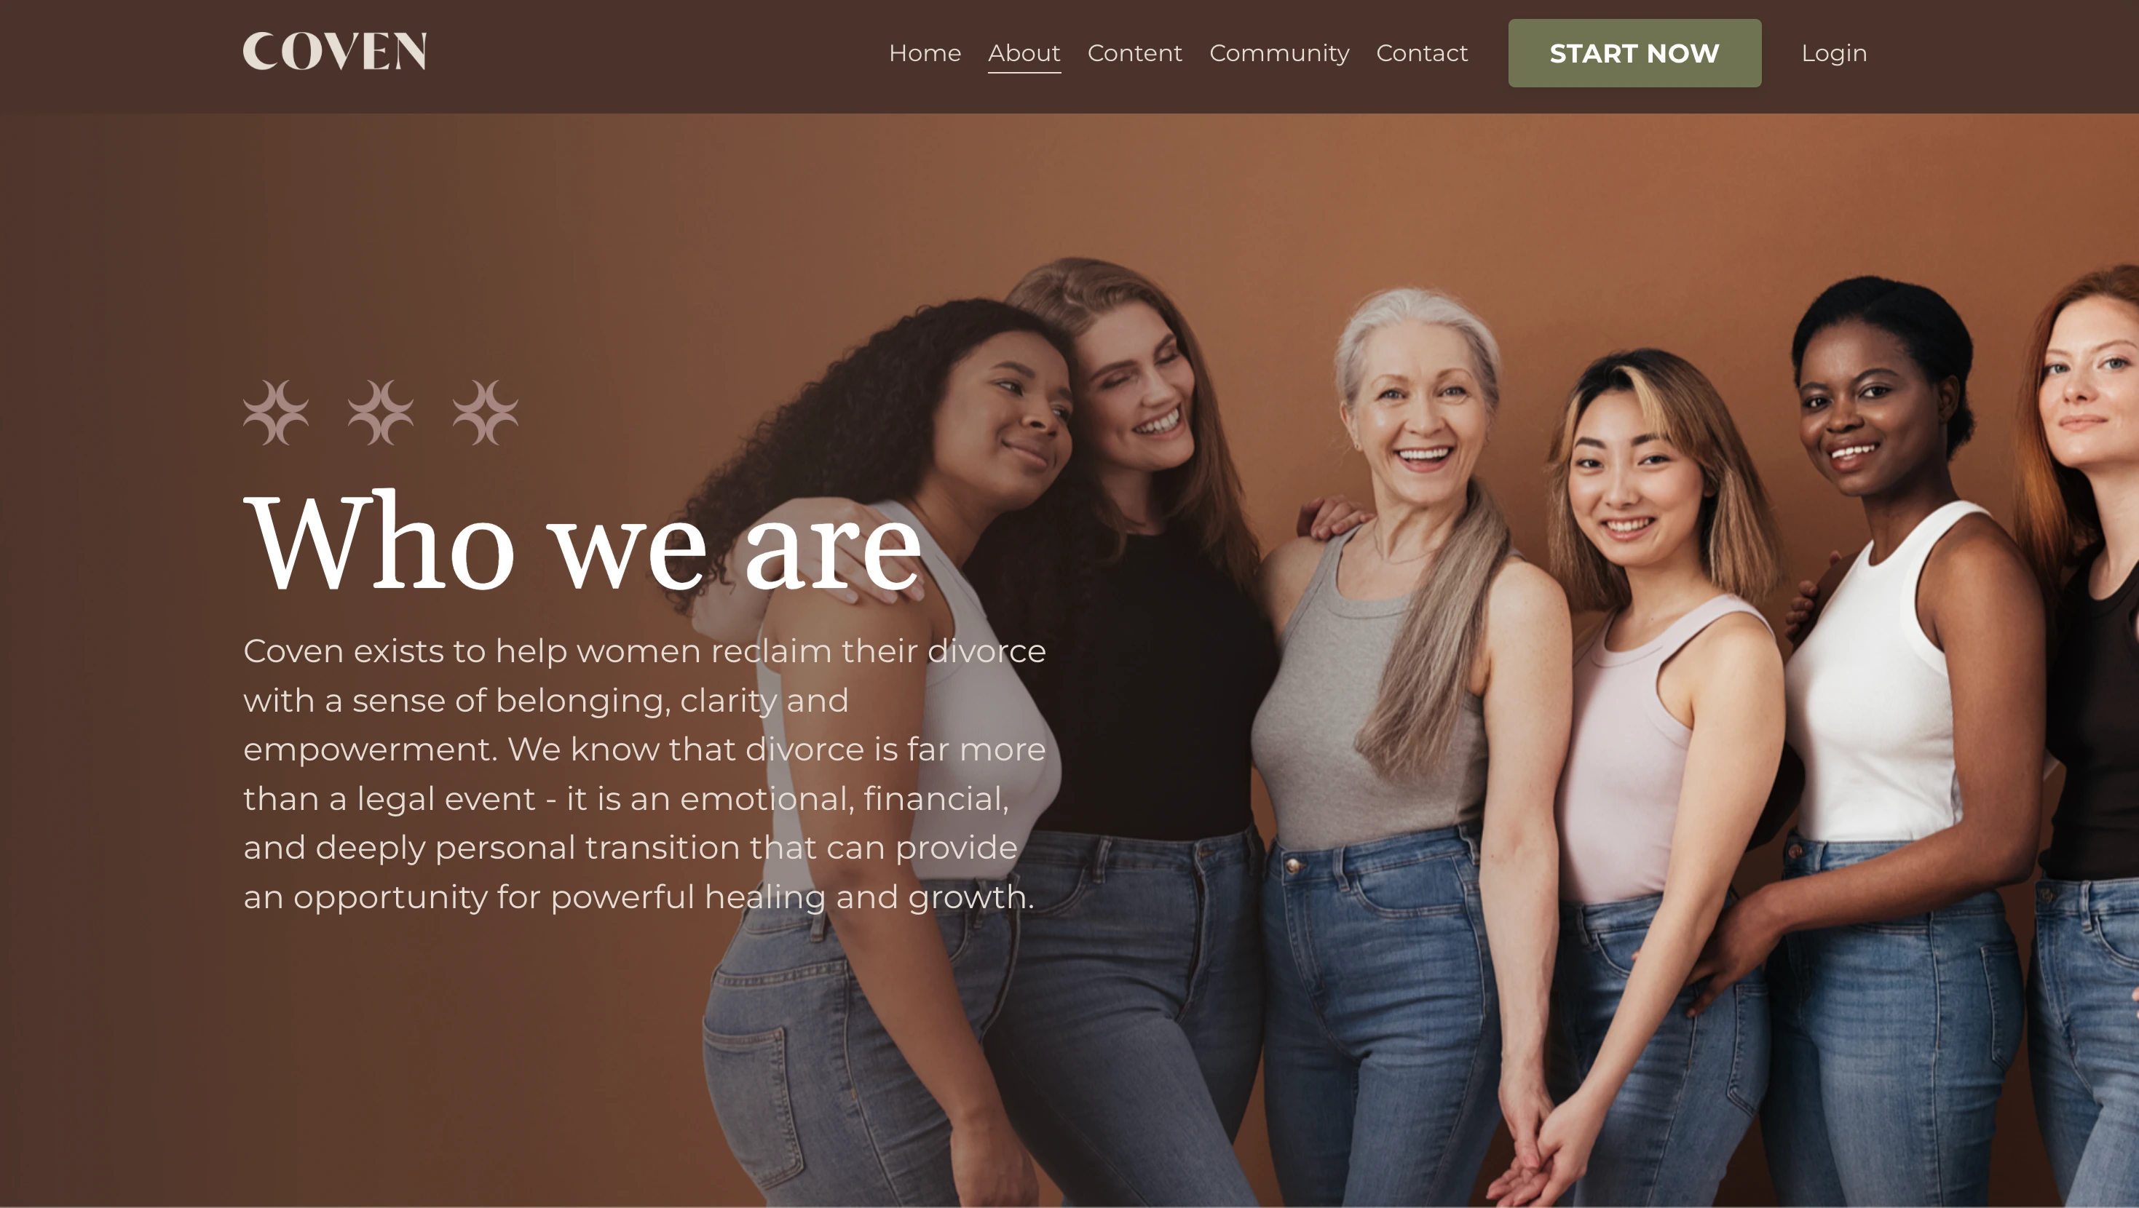
Task: Click the green START NOW button
Action: tap(1634, 53)
